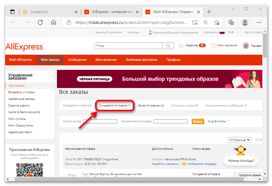The height and width of the screenshot is (186, 272).
Task: Click the help robot assistant icon
Action: point(241,150)
